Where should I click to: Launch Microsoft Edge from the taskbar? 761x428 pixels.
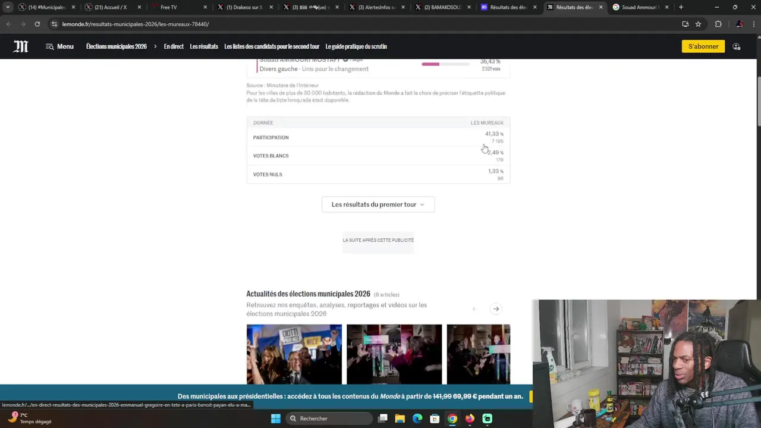417,418
